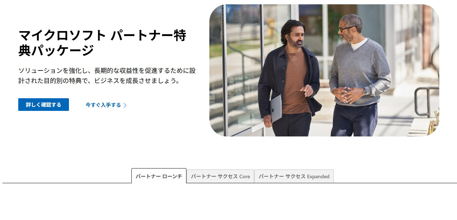Open the 今すぐ入手する link
Image resolution: width=457 pixels, height=220 pixels.
pyautogui.click(x=106, y=105)
